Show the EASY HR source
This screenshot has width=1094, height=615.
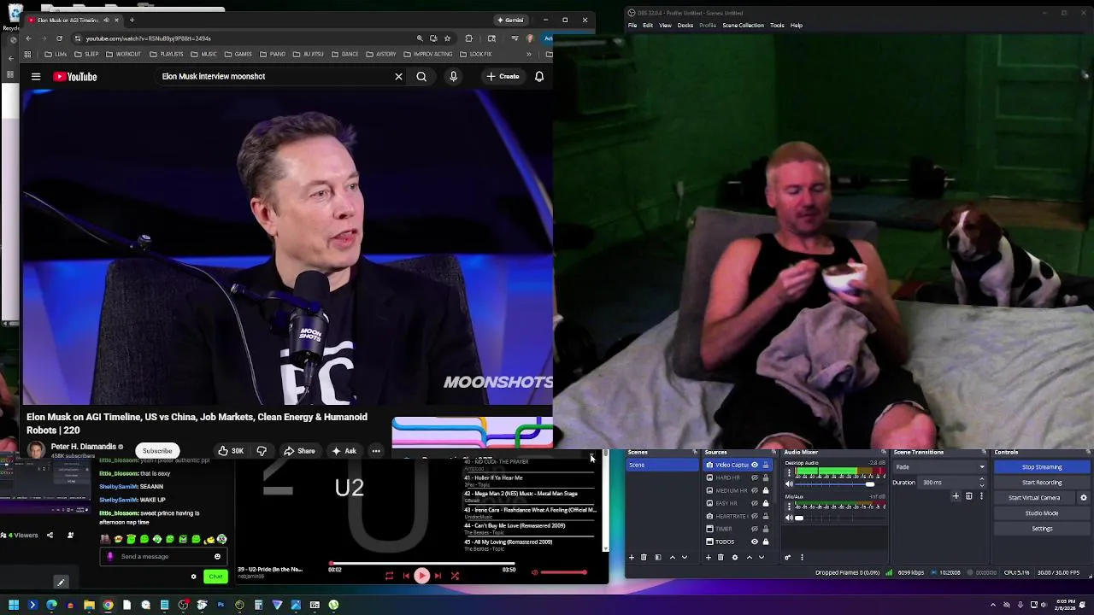(755, 503)
